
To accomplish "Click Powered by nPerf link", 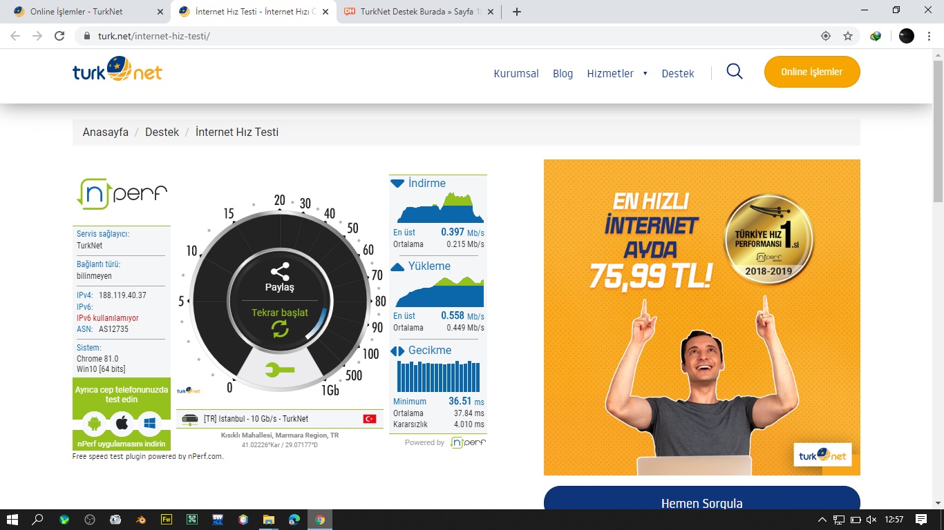I will click(x=445, y=442).
